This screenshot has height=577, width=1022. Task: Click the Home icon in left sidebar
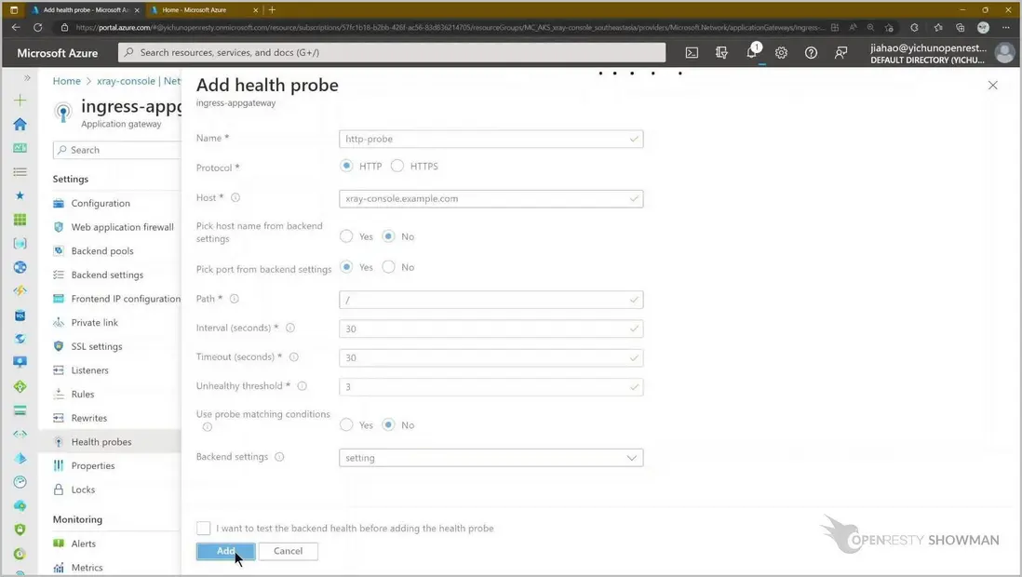pos(20,124)
